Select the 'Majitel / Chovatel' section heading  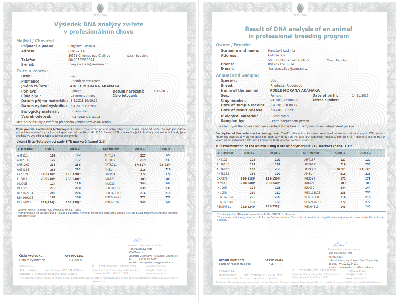click(35, 41)
